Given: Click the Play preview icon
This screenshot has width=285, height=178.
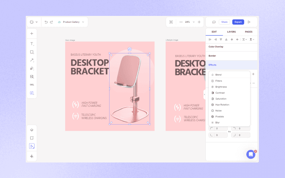Looking at the screenshot, I should pos(249,22).
